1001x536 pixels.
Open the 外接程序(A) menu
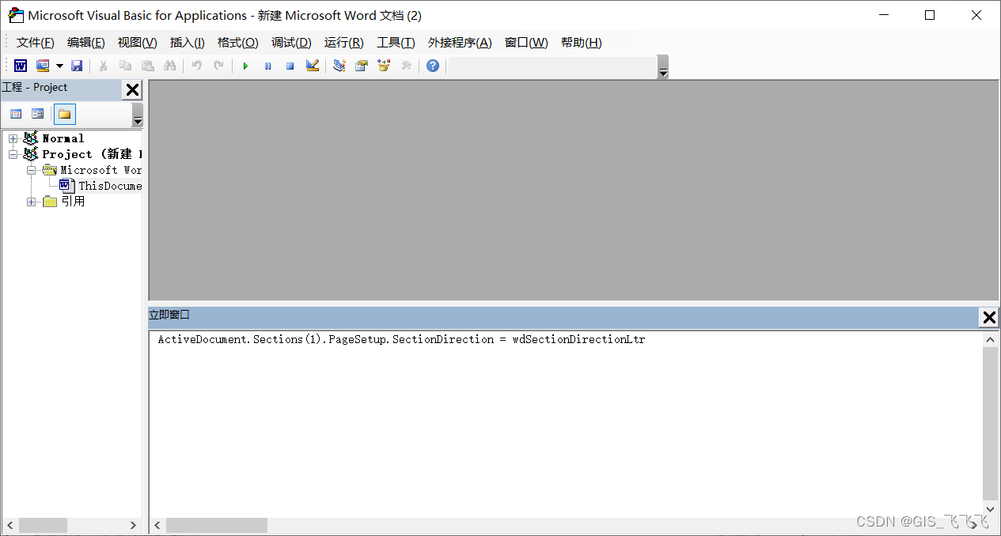(x=460, y=43)
